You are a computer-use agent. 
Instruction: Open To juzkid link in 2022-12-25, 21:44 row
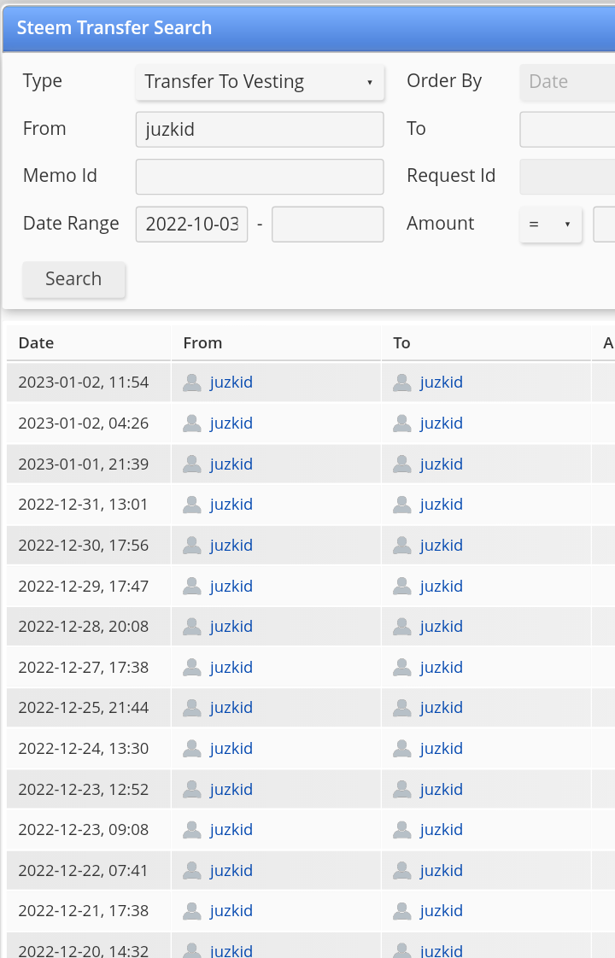[442, 708]
